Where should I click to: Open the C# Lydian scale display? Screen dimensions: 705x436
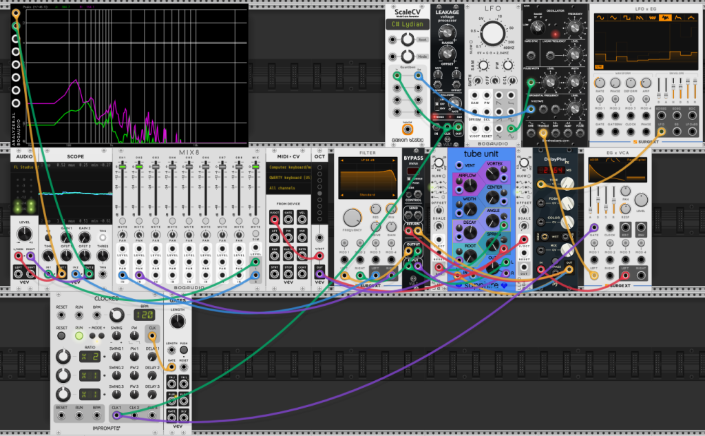tap(408, 24)
